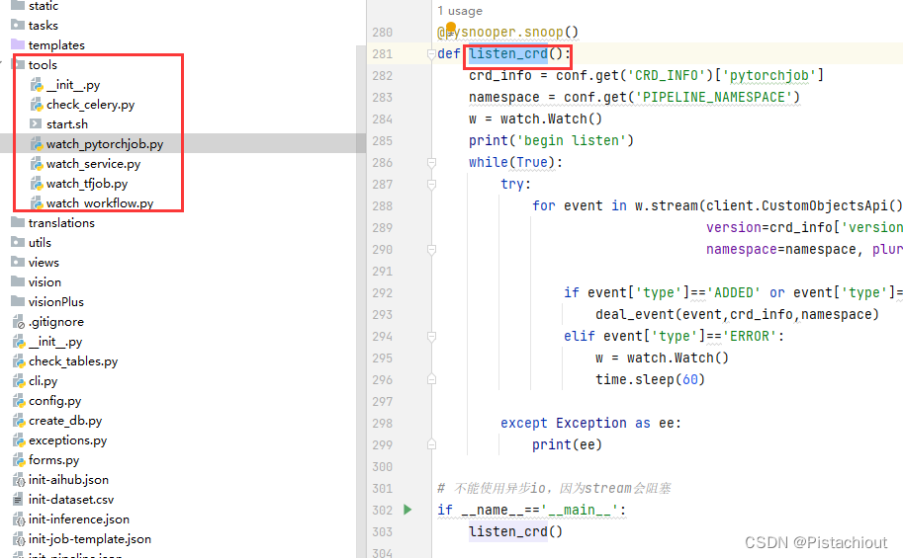This screenshot has width=903, height=558.
Task: Open the templates folder
Action: coord(56,44)
